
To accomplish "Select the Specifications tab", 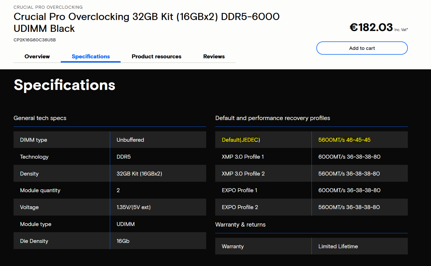I will coord(91,56).
